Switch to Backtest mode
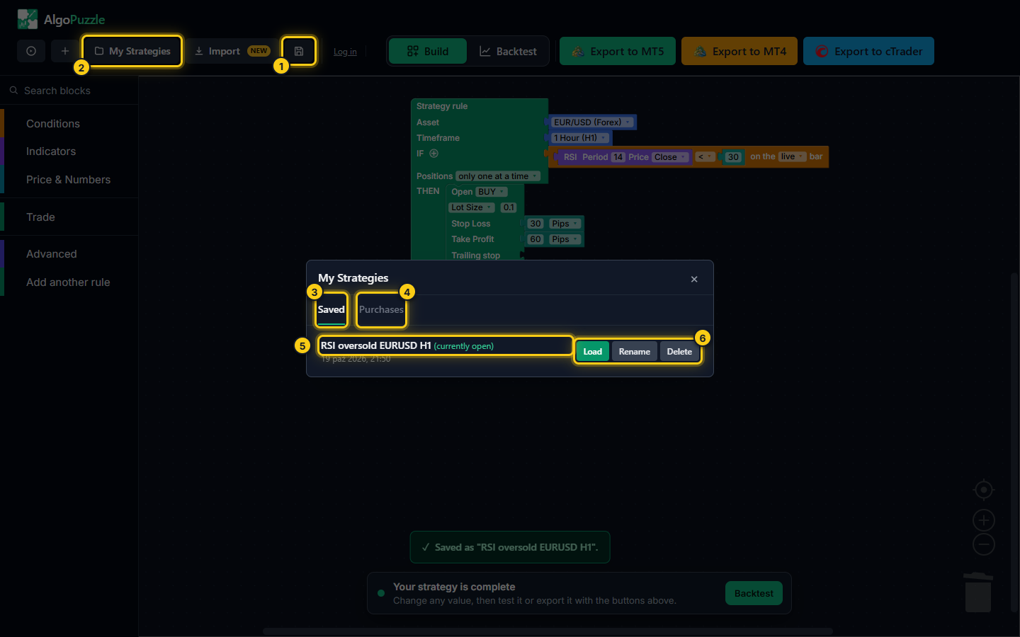Viewport: 1020px width, 637px height. (x=508, y=51)
